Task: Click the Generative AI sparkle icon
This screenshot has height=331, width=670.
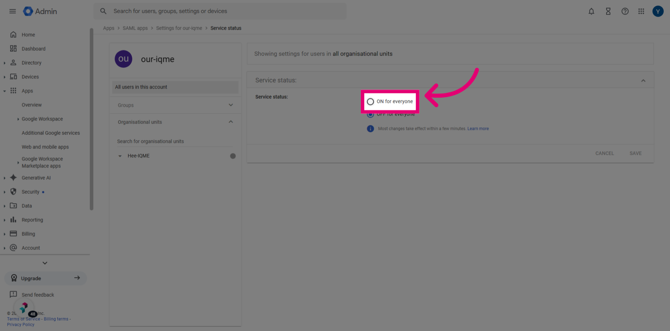Action: (13, 178)
